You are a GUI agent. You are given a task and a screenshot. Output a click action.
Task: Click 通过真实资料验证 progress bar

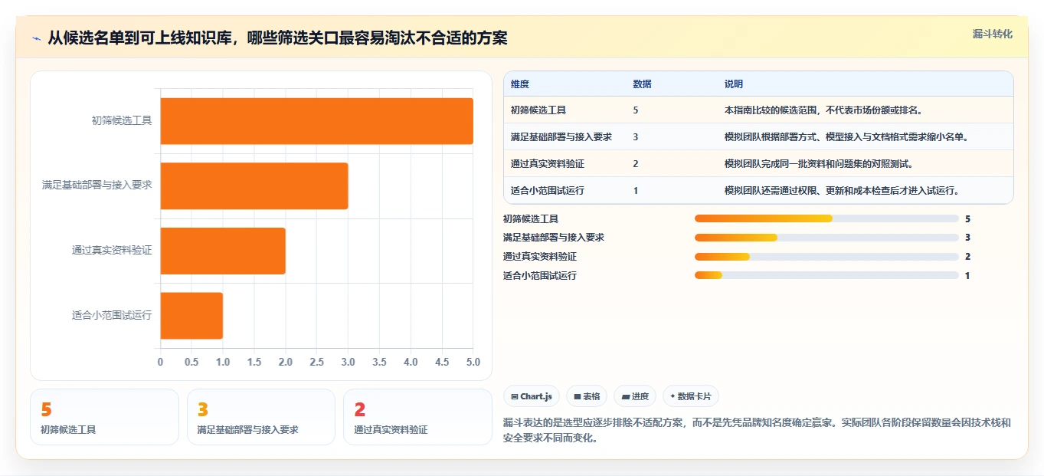pyautogui.click(x=826, y=257)
